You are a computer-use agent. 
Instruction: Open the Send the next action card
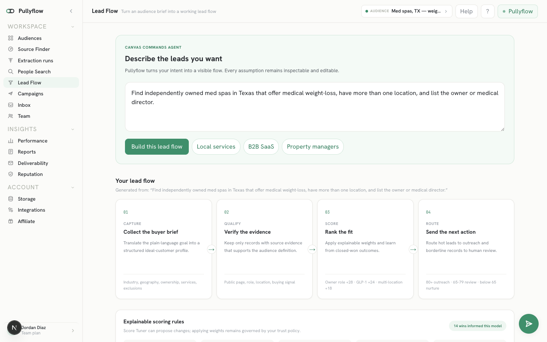[x=466, y=249]
